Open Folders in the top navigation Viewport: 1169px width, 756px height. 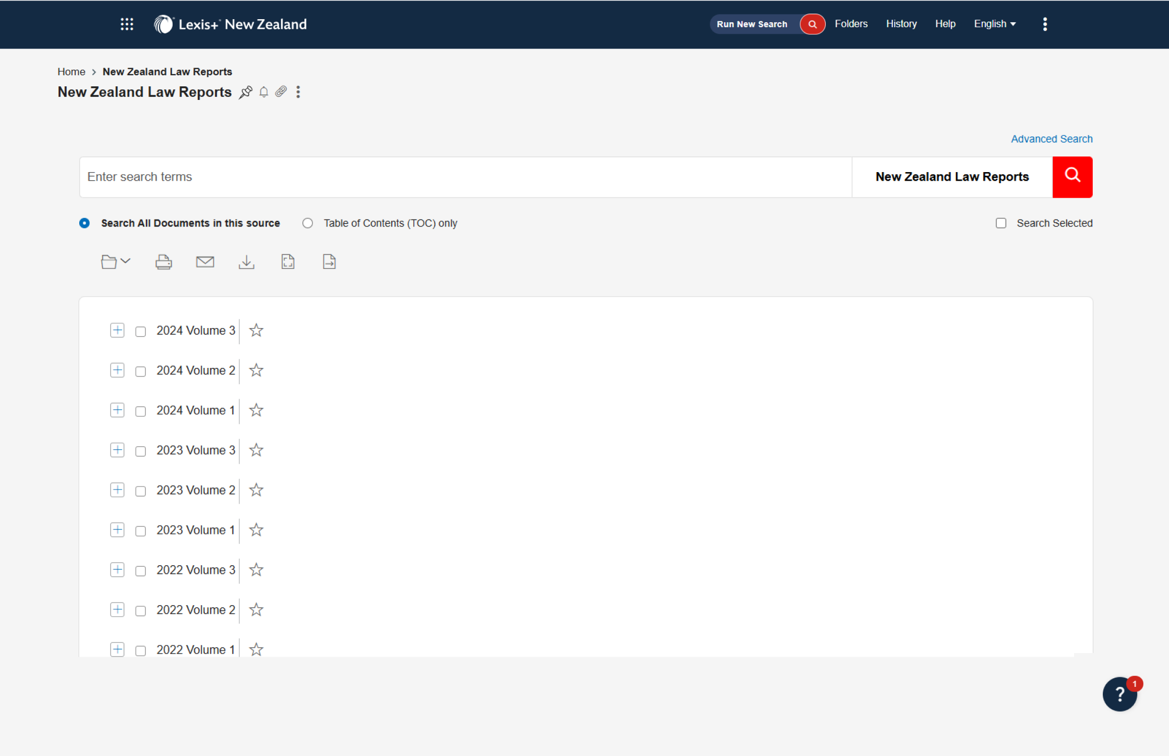851,24
